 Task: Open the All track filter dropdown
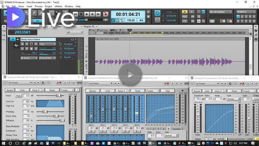[75, 32]
